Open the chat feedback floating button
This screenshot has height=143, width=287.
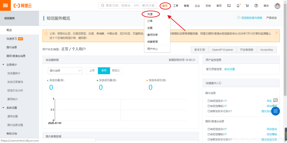[276, 100]
